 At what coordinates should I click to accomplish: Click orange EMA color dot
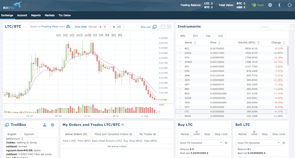click(100, 27)
